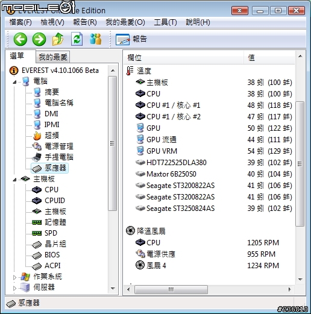311x314 pixels.
Task: Select EVEREST v4.10.1066 Beta root node
Action: [60, 71]
